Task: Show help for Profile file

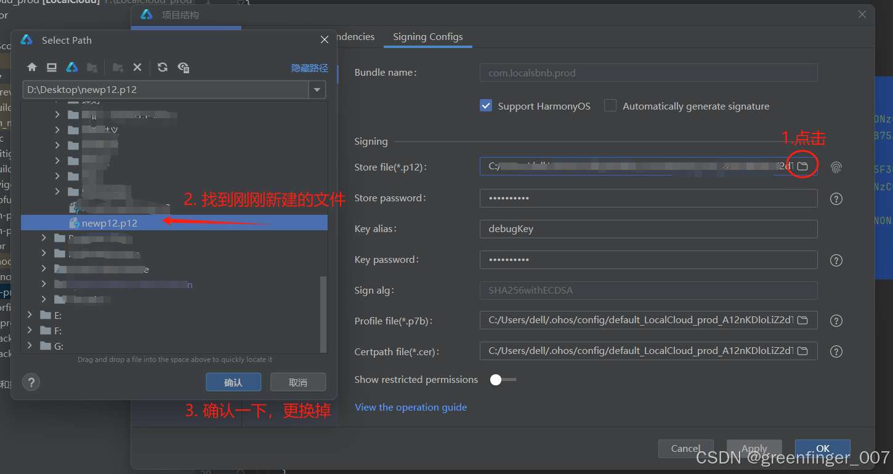Action: [x=836, y=321]
